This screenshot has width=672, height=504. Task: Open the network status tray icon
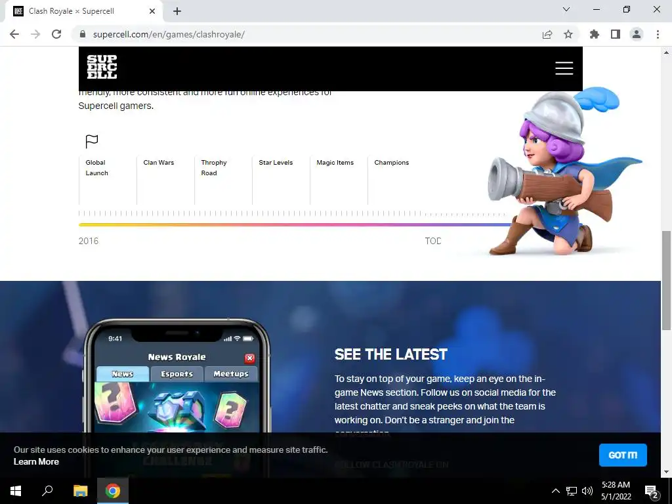[572, 491]
